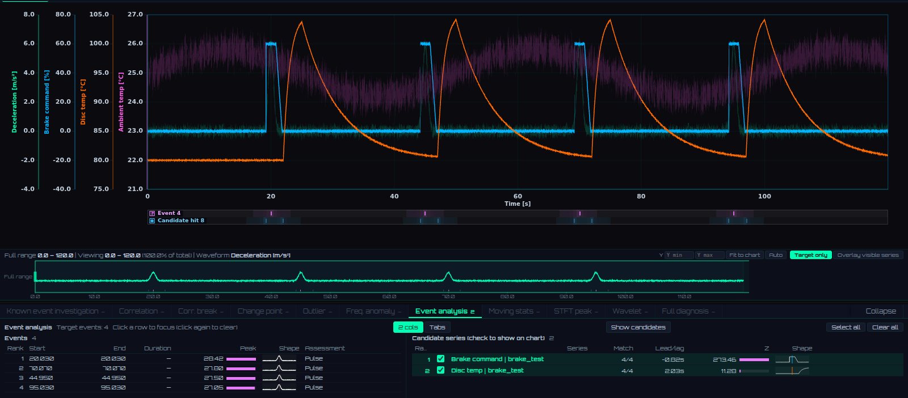
Task: Click the Y min input field
Action: 679,255
